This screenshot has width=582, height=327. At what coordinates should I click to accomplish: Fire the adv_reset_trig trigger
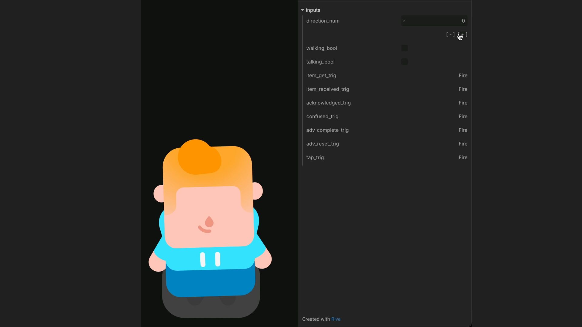[x=463, y=144]
